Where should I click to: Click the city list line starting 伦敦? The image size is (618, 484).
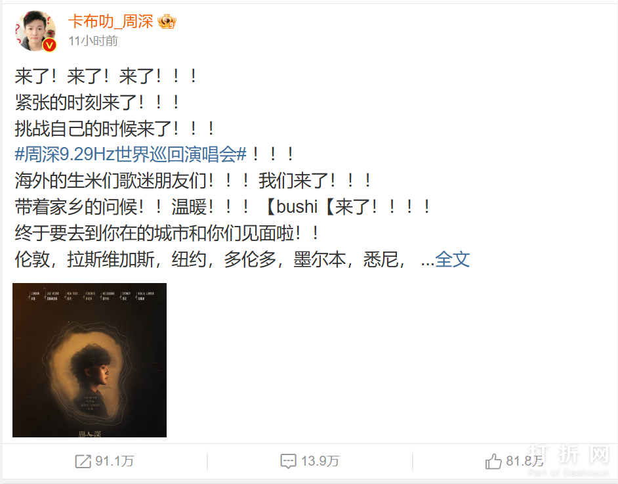[x=210, y=260]
